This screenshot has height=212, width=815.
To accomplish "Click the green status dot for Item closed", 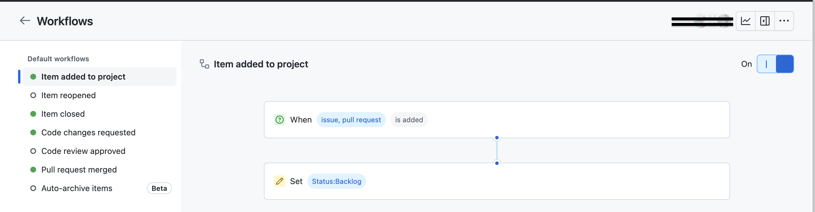I will (33, 114).
